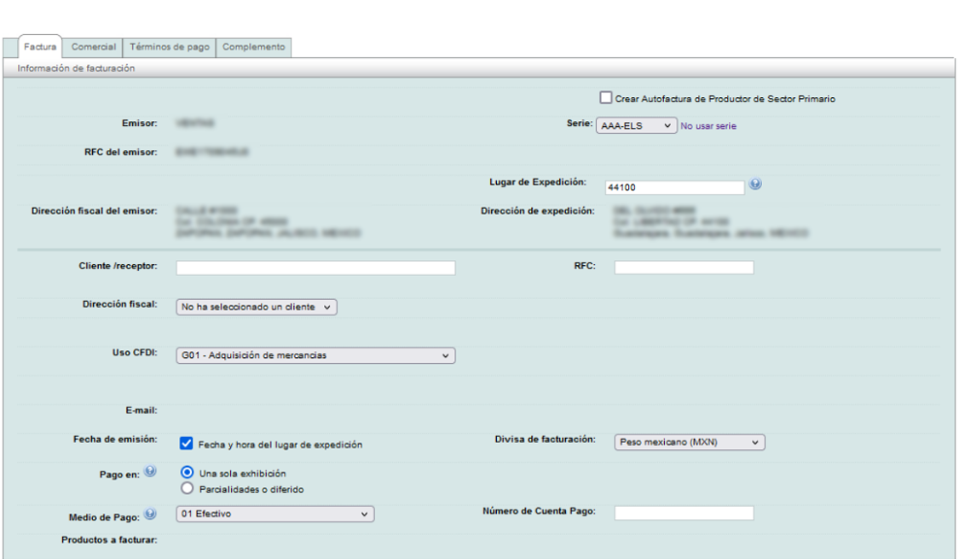Click the No usar serie link
This screenshot has width=959, height=559.
click(x=708, y=126)
